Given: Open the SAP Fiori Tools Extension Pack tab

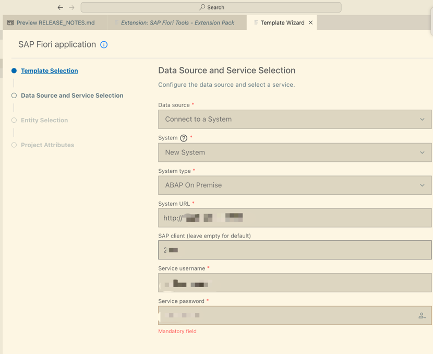Looking at the screenshot, I should click(177, 22).
